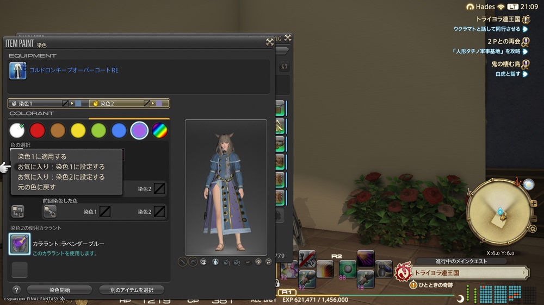
Task: Click the highlighted character figure icon under preview
Action: [x=215, y=262]
